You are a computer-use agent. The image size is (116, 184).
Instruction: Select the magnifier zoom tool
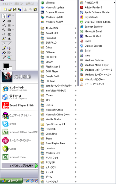tap(9, 58)
